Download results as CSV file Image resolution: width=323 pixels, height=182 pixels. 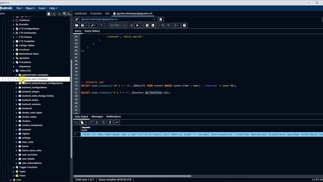[x=110, y=122]
